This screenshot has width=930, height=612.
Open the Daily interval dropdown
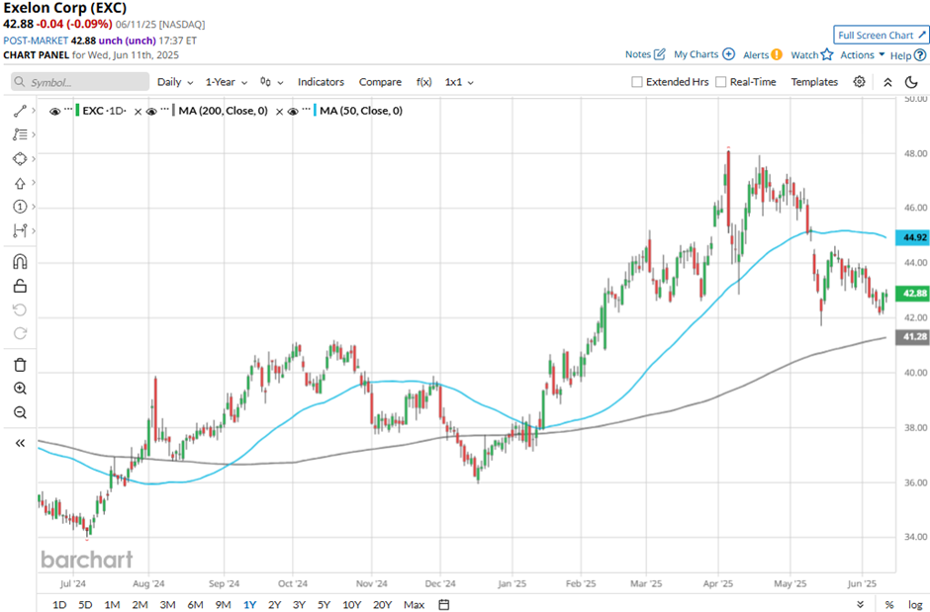174,82
